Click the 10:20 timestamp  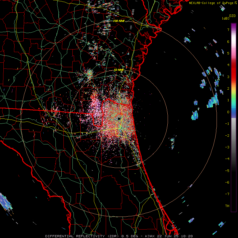187,236
